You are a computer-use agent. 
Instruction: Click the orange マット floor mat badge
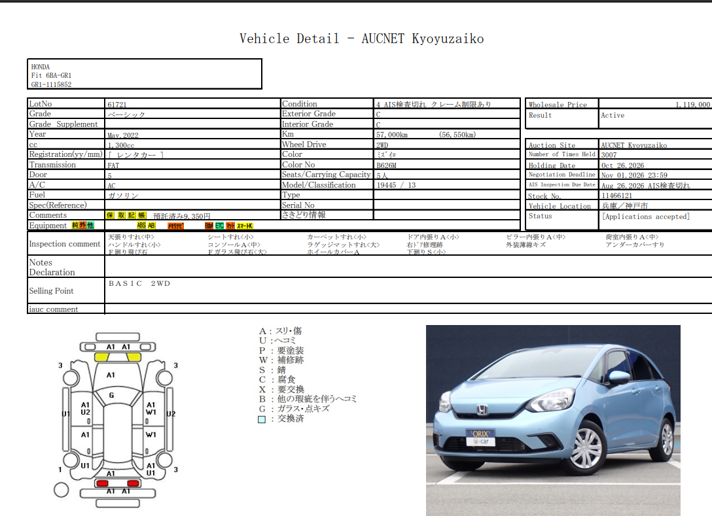coord(230,226)
